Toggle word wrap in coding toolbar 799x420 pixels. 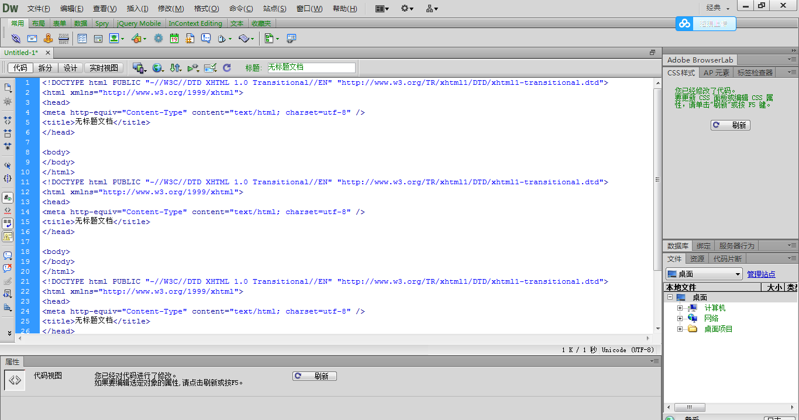8,223
